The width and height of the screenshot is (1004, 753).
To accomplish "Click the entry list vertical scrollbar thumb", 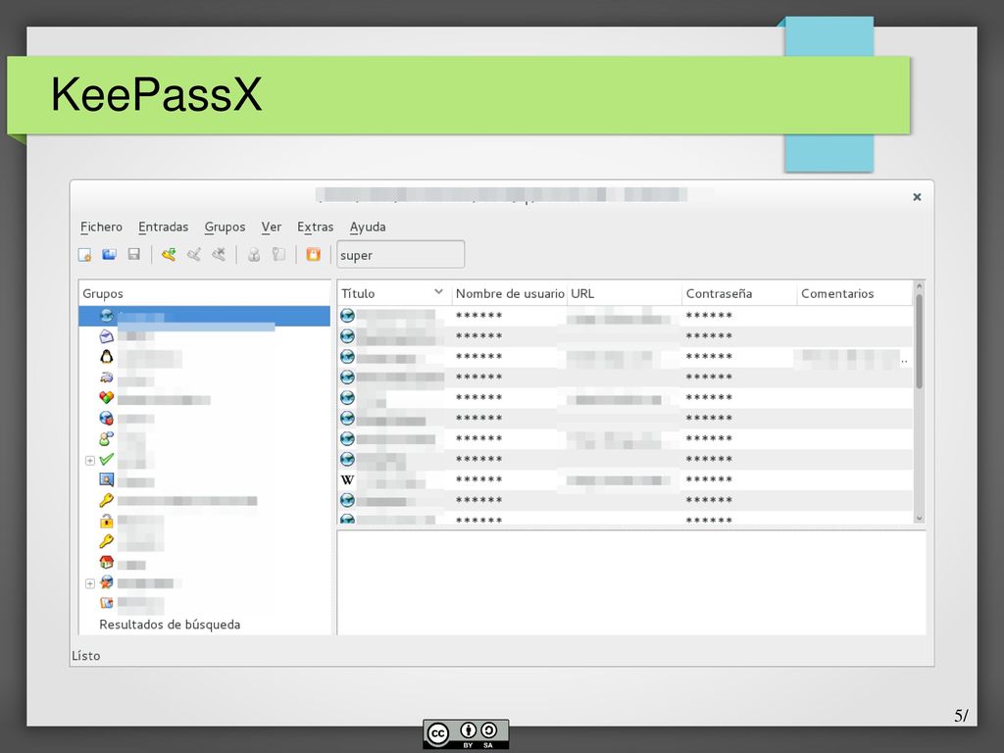I will pyautogui.click(x=919, y=341).
